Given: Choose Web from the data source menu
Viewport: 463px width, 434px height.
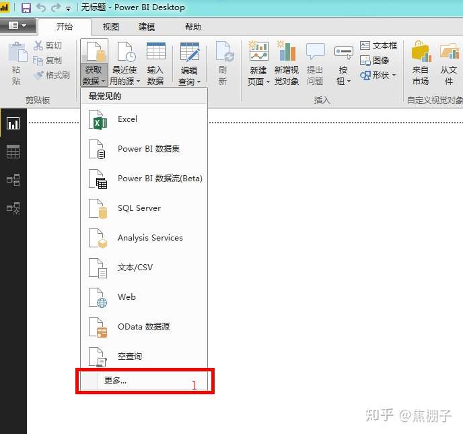Looking at the screenshot, I should [144, 297].
